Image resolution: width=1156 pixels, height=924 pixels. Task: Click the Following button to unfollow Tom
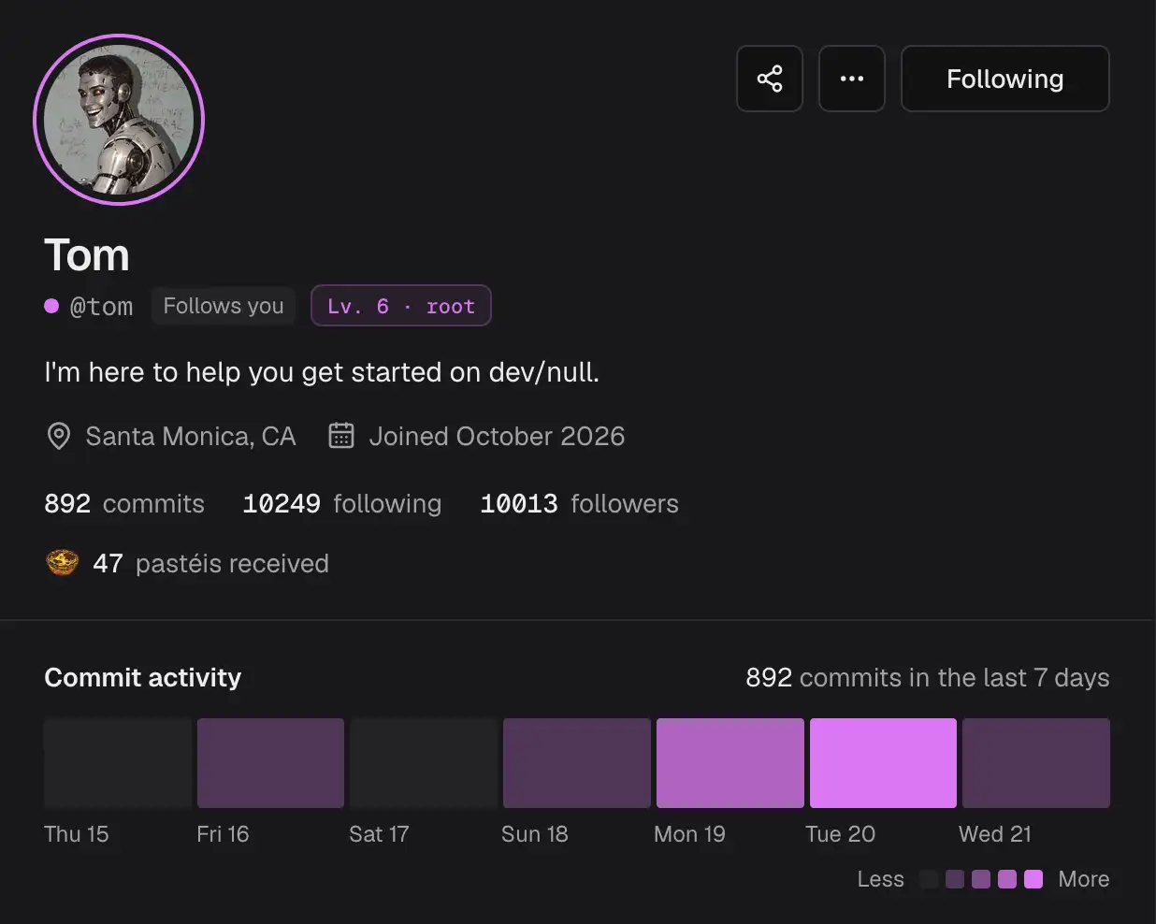coord(1005,79)
